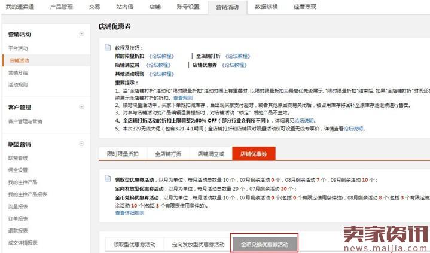Viewport: 430px width, 253px height.
Task: Click the 查看规则 link in tip 1
Action: click(183, 98)
